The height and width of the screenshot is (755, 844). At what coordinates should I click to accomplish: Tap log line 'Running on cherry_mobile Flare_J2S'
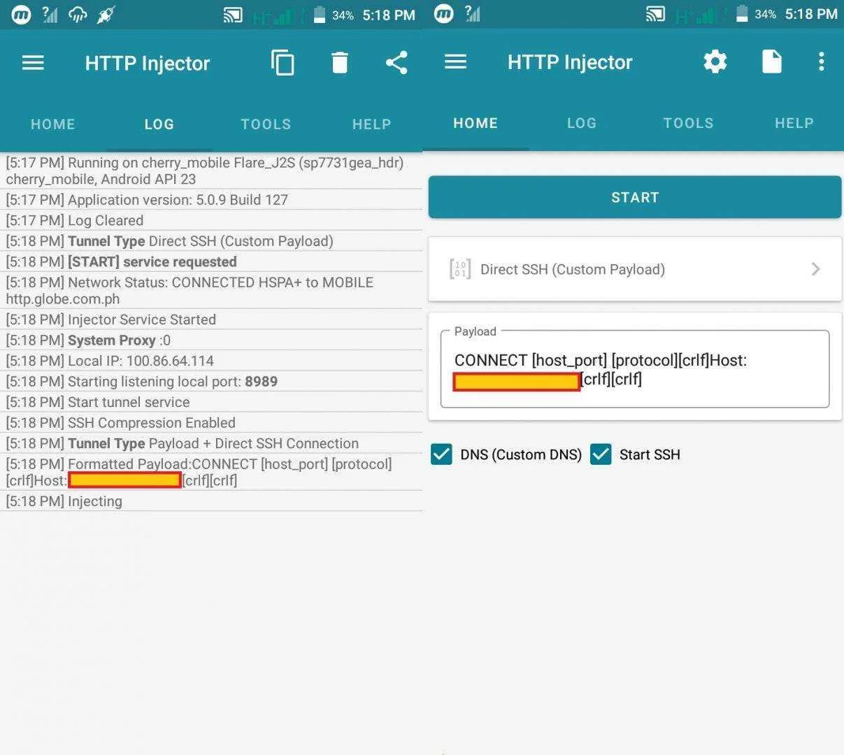(211, 171)
